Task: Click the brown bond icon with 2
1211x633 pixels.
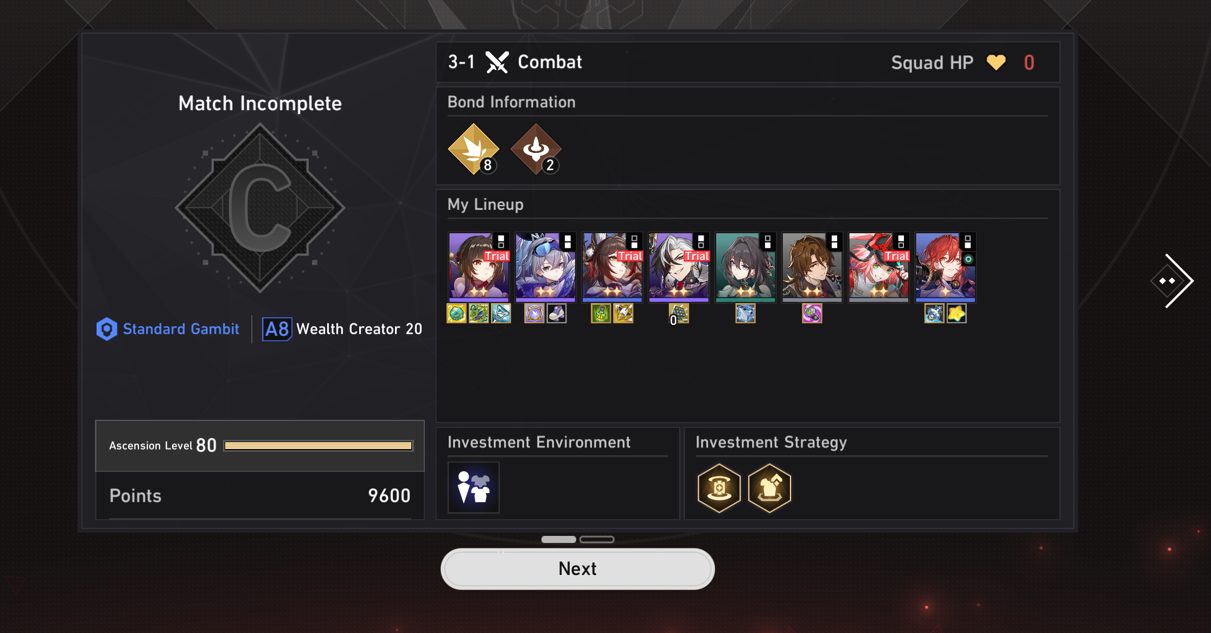Action: coord(536,149)
